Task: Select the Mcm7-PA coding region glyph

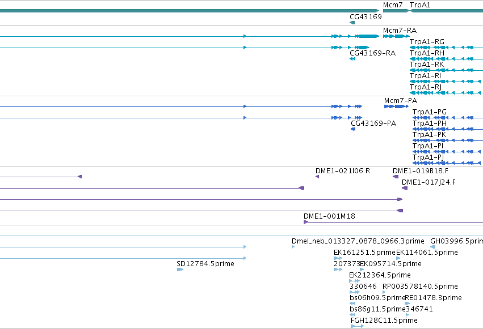Action: (396, 106)
